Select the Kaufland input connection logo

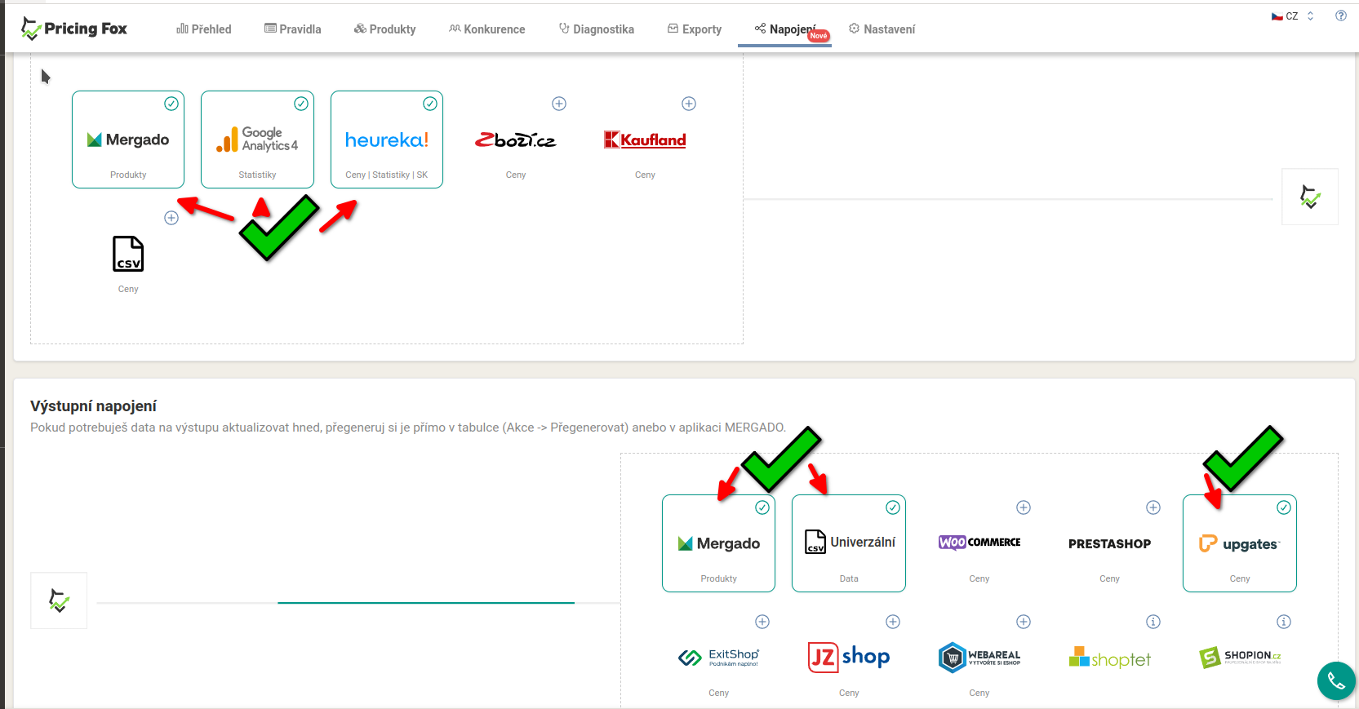click(645, 140)
